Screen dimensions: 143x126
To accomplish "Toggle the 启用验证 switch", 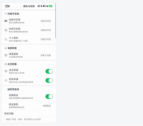I will [49, 97].
